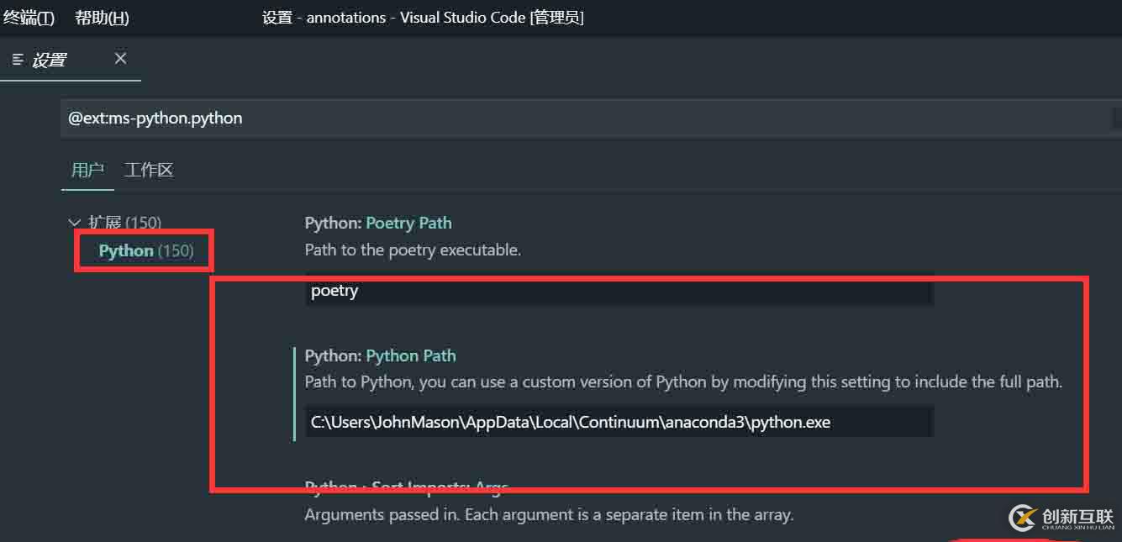
Task: Open the Python: Poetry Path setting link
Action: pos(408,223)
